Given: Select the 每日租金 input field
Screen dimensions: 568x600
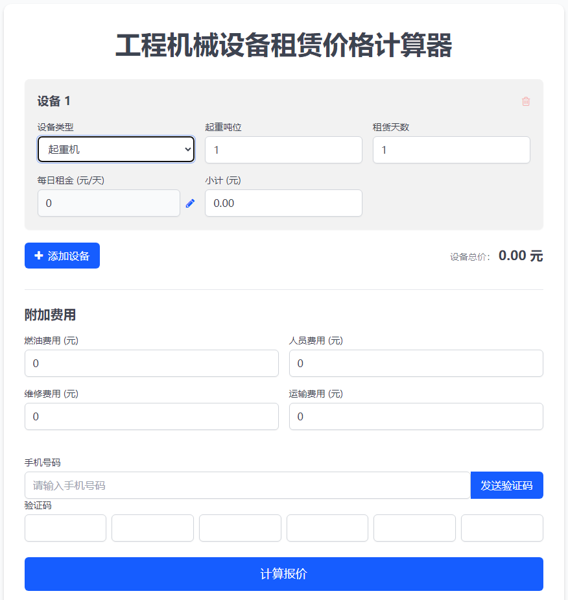Looking at the screenshot, I should [x=109, y=203].
